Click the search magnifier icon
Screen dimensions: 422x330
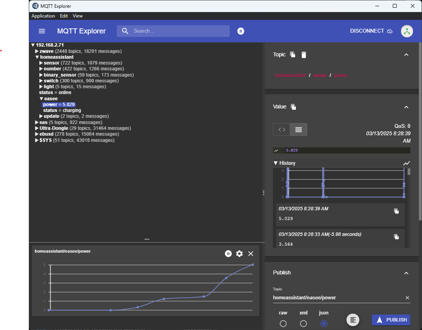(x=125, y=31)
